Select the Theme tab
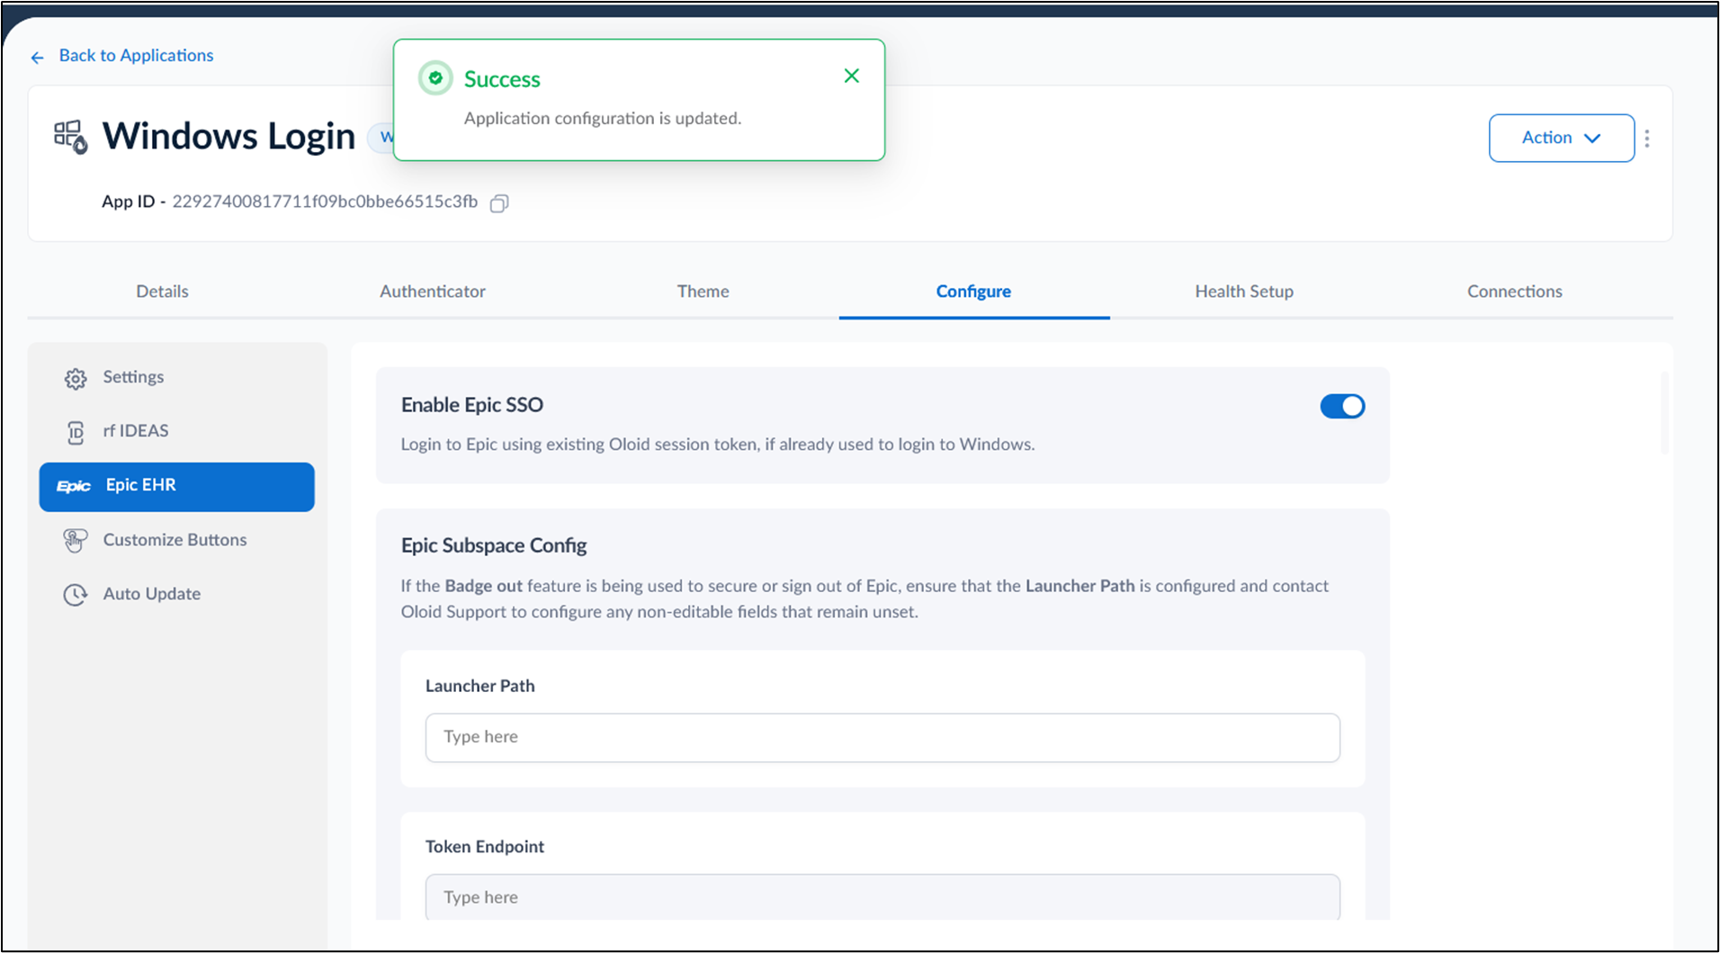Image resolution: width=1720 pixels, height=953 pixels. 703,292
